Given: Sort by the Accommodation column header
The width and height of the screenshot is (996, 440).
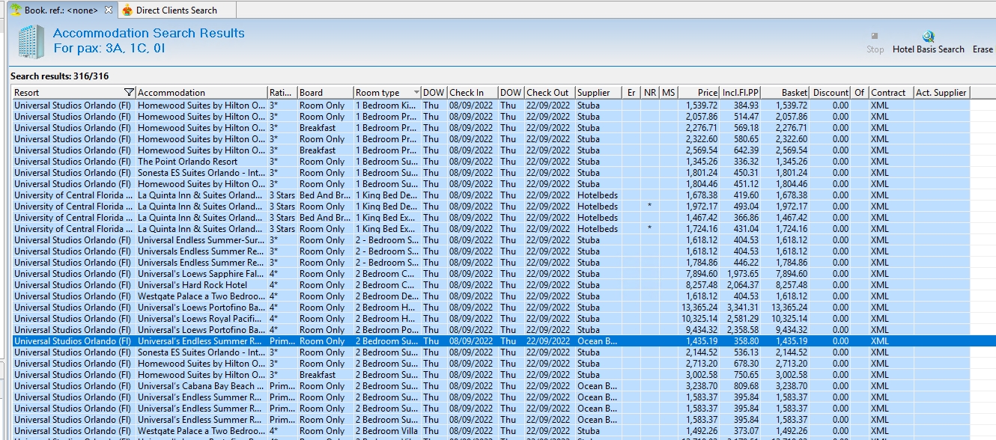Looking at the screenshot, I should 201,93.
